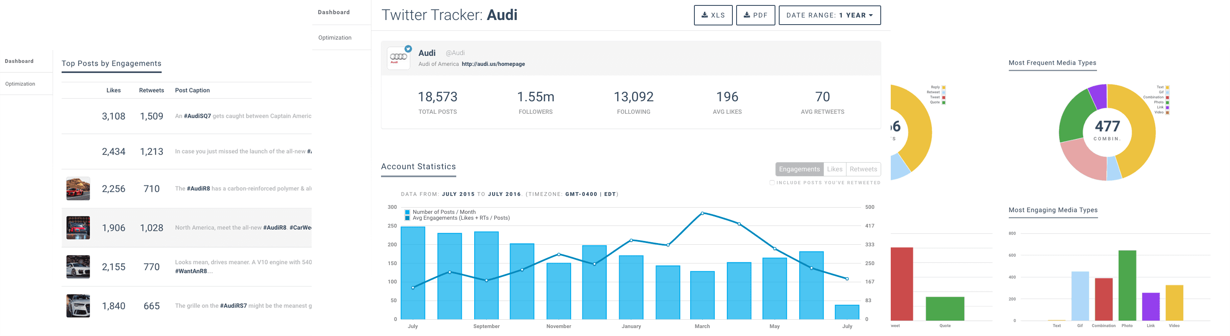The height and width of the screenshot is (336, 1230).
Task: Toggle Number of Posts / Month legend icon
Action: pos(407,212)
